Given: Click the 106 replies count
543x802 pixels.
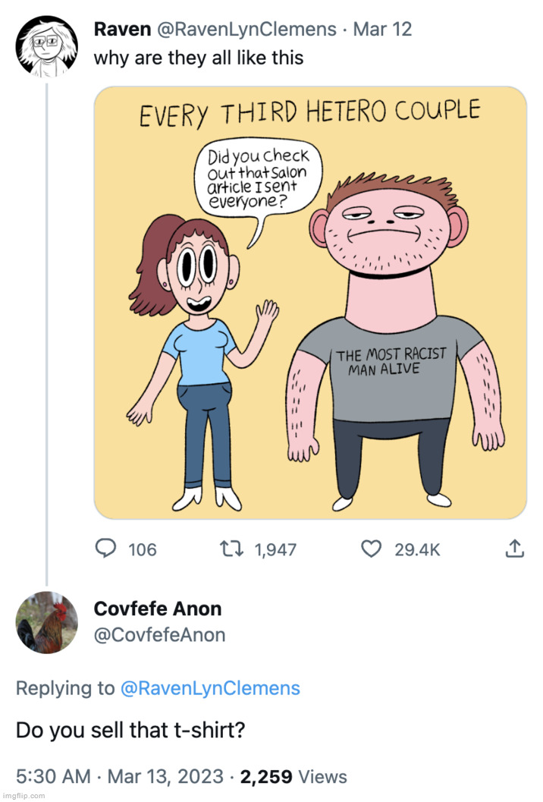Looking at the screenshot, I should (x=142, y=549).
